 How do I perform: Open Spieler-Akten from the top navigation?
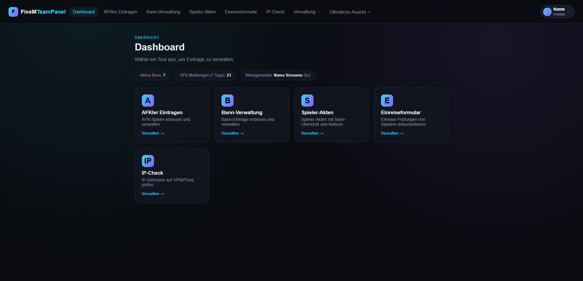tap(202, 12)
